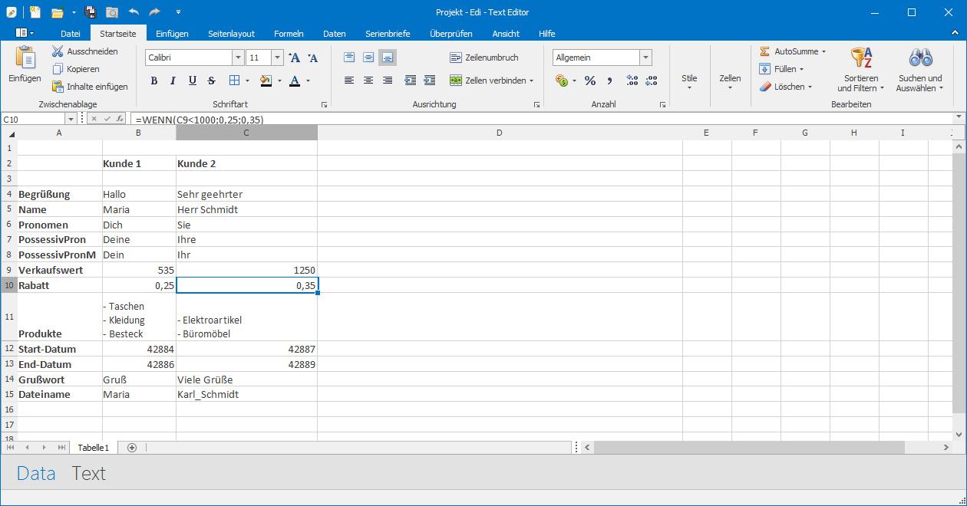
Task: Click the save all disks icon
Action: (91, 12)
